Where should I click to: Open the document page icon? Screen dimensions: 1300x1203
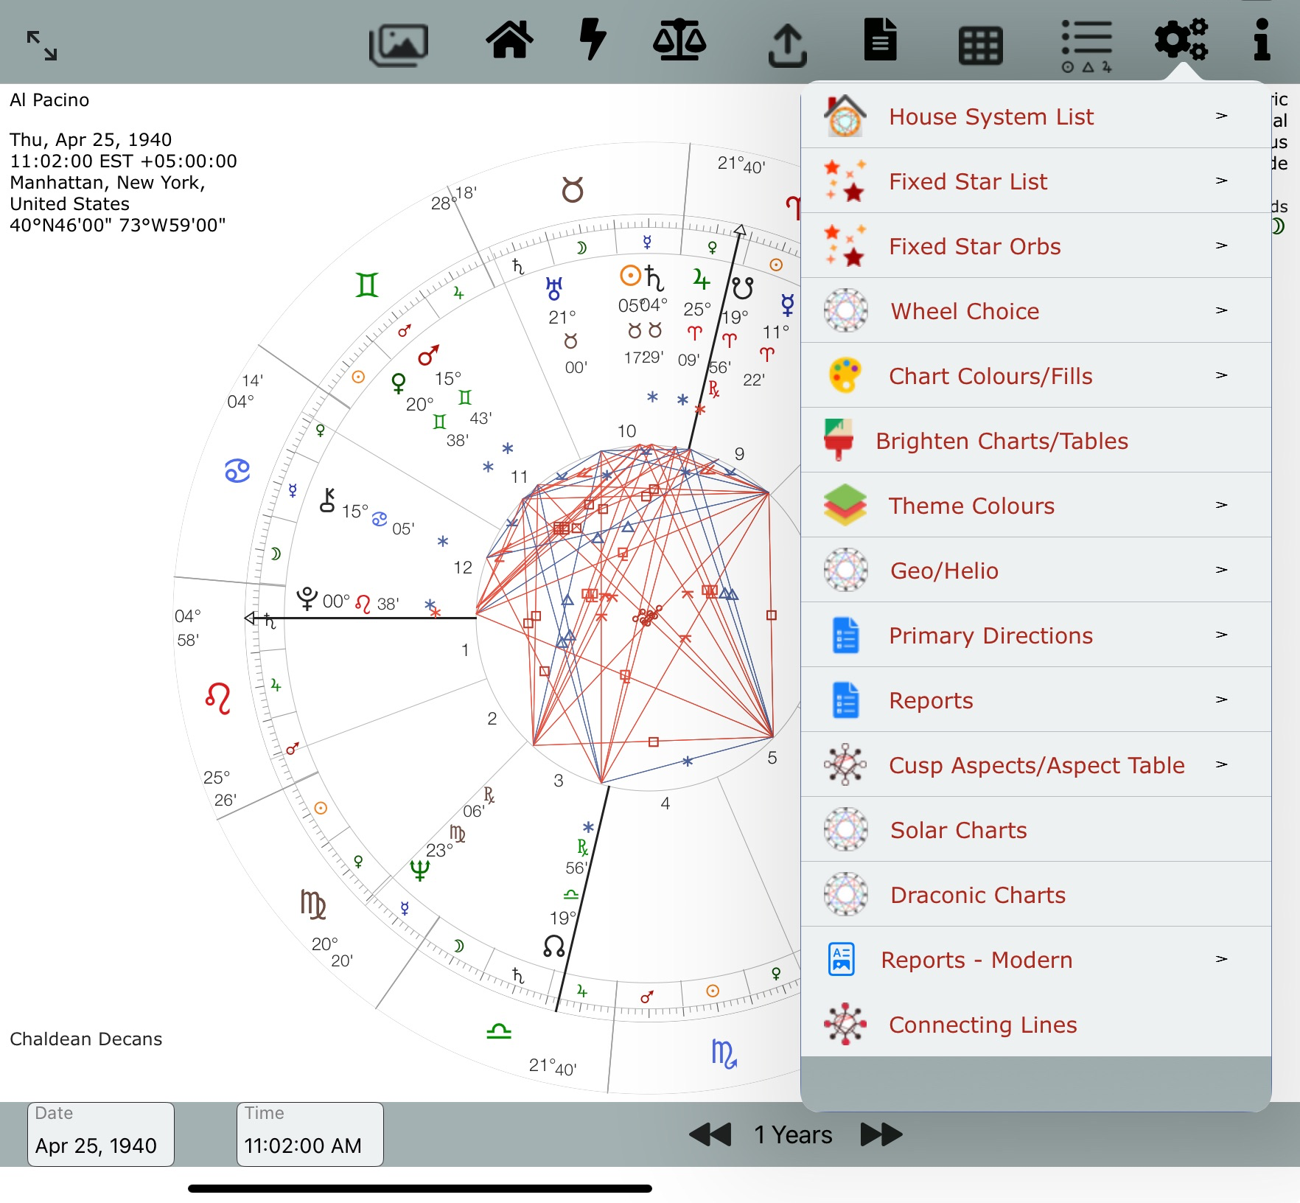pyautogui.click(x=880, y=41)
